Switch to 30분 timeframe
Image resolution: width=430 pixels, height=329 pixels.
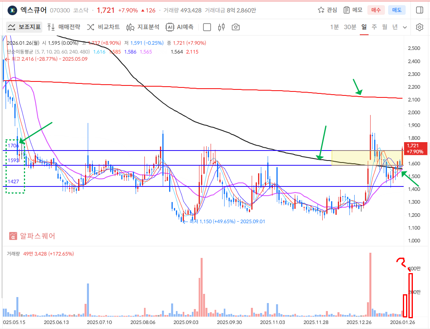[x=350, y=27]
